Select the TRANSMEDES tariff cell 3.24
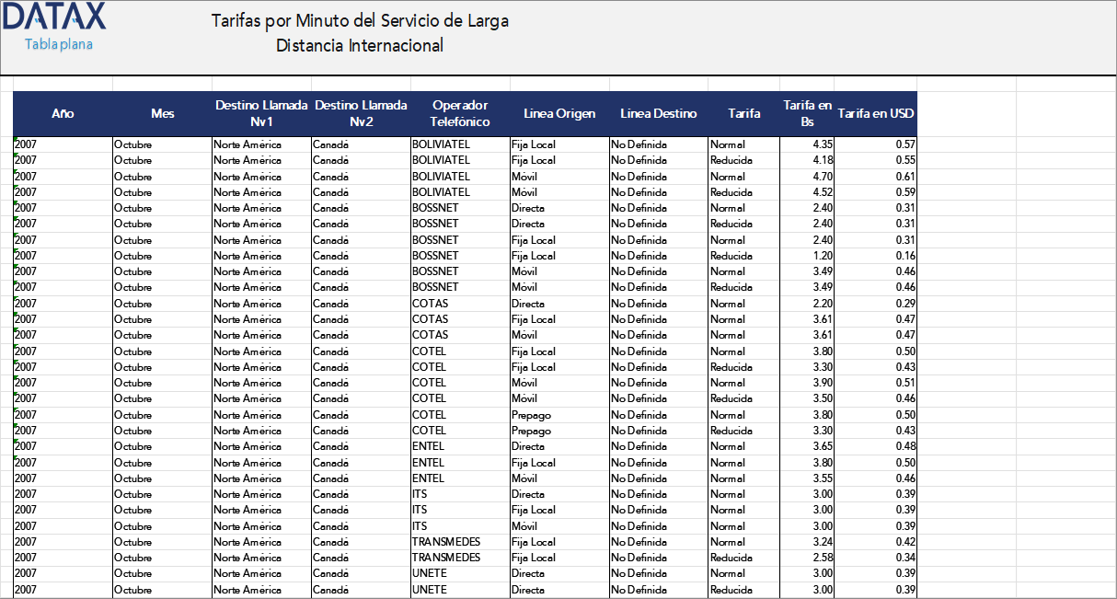This screenshot has width=1117, height=599. 807,542
